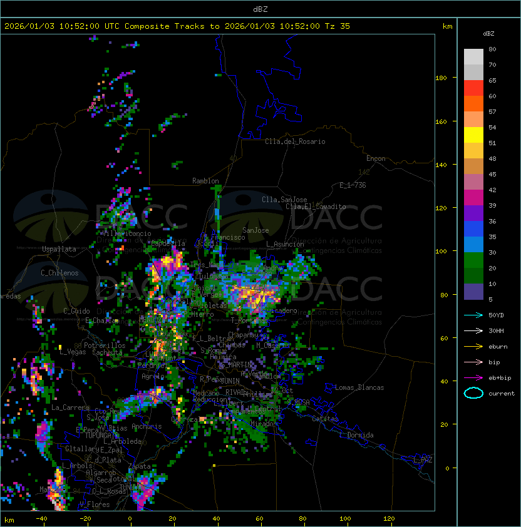521x527 pixels.
Task: Click the C_Guido place label
Action: 76,311
